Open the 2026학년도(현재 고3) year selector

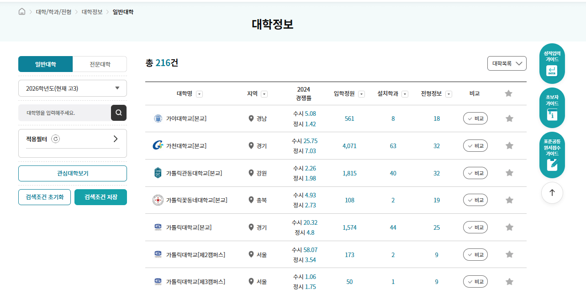72,88
